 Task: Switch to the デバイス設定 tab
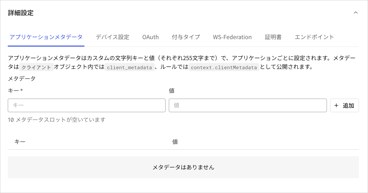[112, 37]
